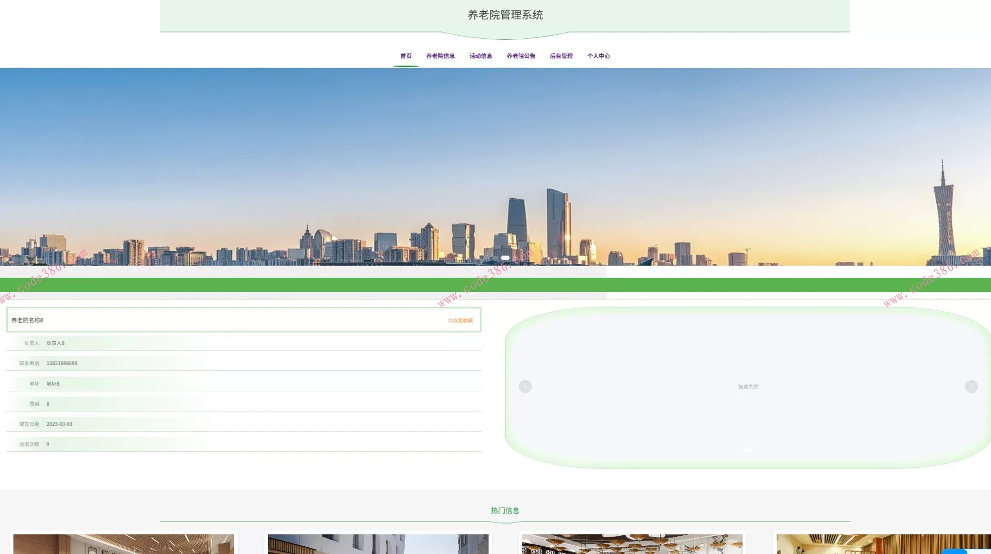Click the 地址8 address value
991x554 pixels.
[x=53, y=384]
